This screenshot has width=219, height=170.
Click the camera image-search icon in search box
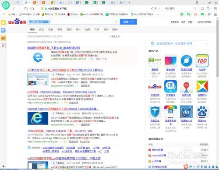click(x=117, y=22)
